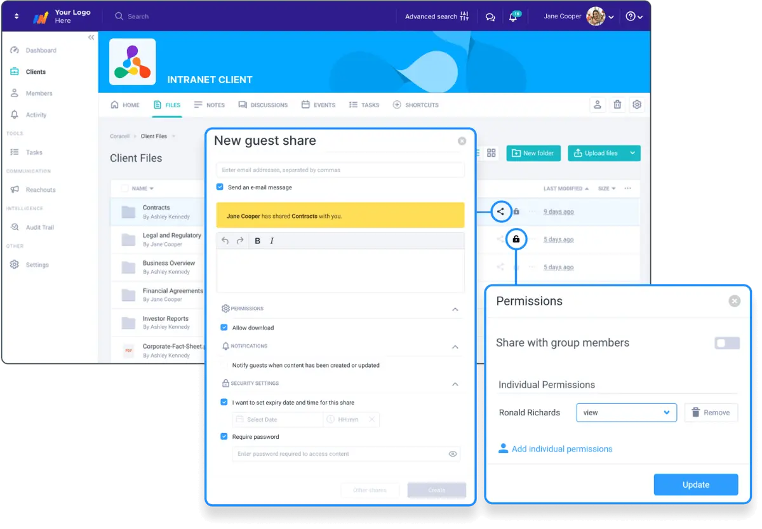Open column options three dots in file header

point(627,189)
